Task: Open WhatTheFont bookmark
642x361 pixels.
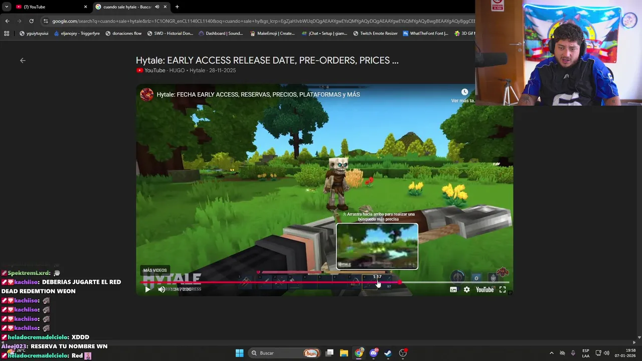Action: [x=425, y=34]
